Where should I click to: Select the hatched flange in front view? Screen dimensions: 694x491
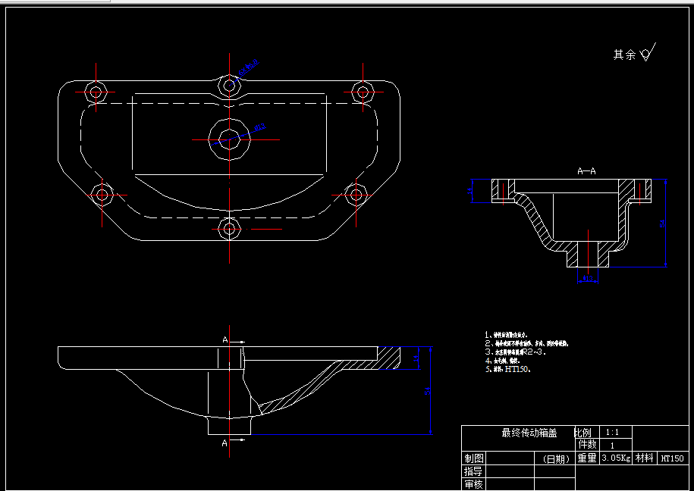[389, 358]
